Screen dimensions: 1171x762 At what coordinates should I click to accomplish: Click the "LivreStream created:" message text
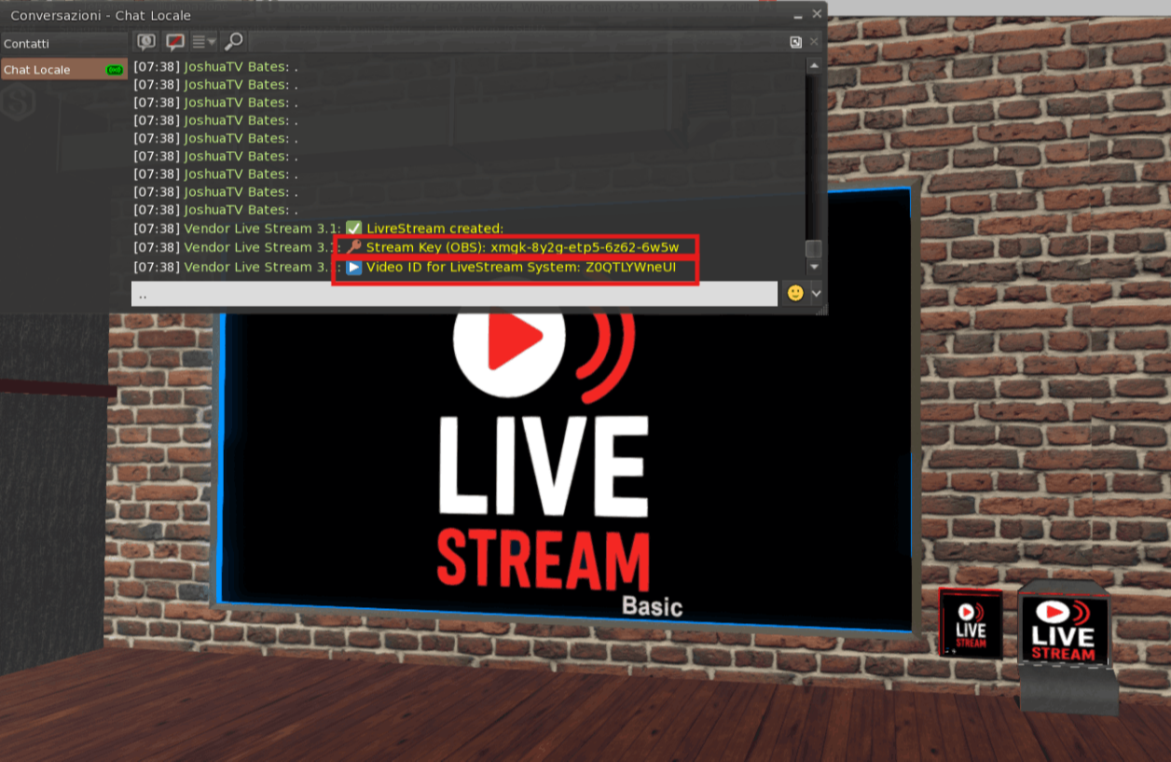pyautogui.click(x=434, y=229)
